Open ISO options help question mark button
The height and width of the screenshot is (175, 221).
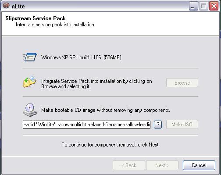[x=158, y=125]
